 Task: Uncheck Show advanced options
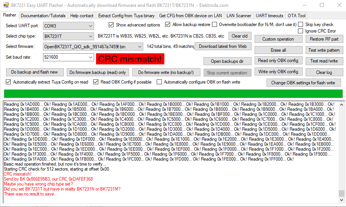(111, 25)
